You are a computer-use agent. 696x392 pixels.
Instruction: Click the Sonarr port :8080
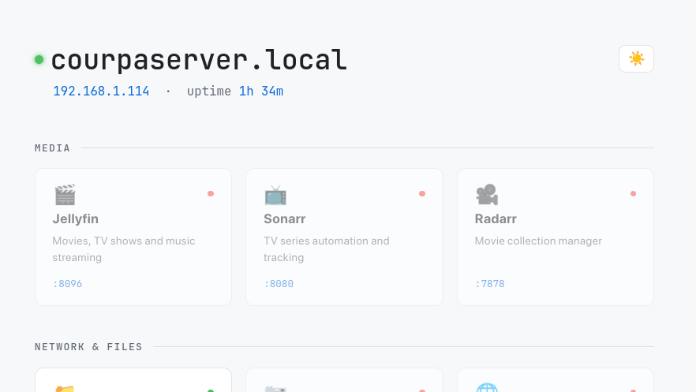[279, 284]
